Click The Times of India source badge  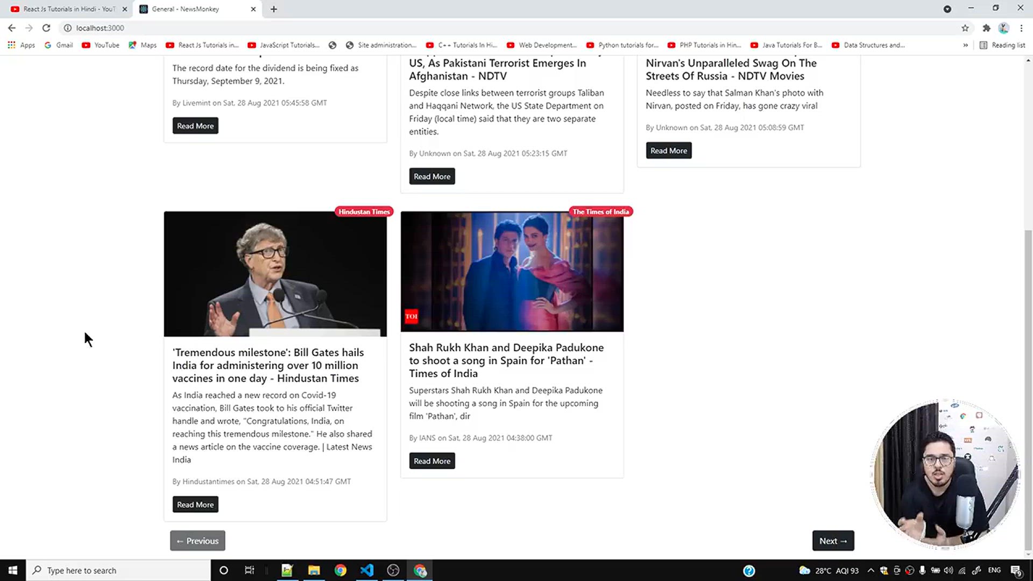(601, 211)
